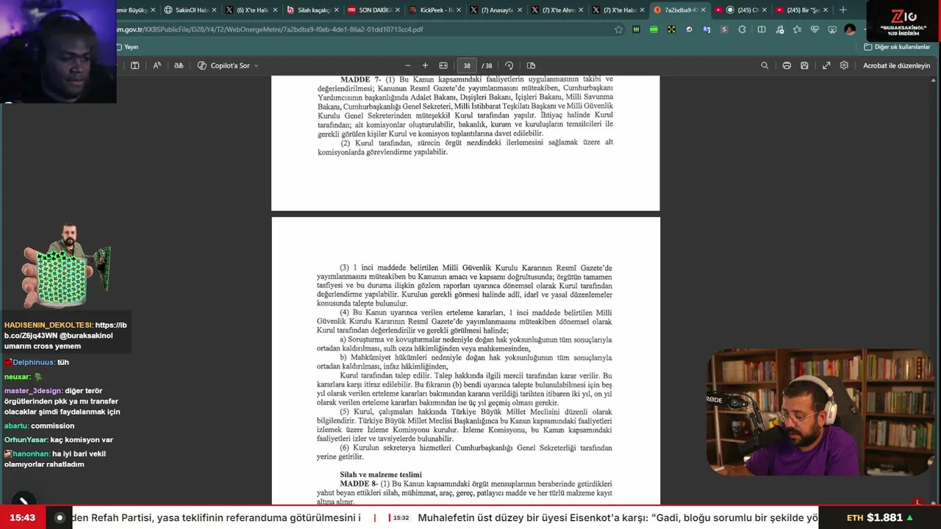Open the Yayın bookmark
Image resolution: width=941 pixels, height=529 pixels.
(x=126, y=47)
